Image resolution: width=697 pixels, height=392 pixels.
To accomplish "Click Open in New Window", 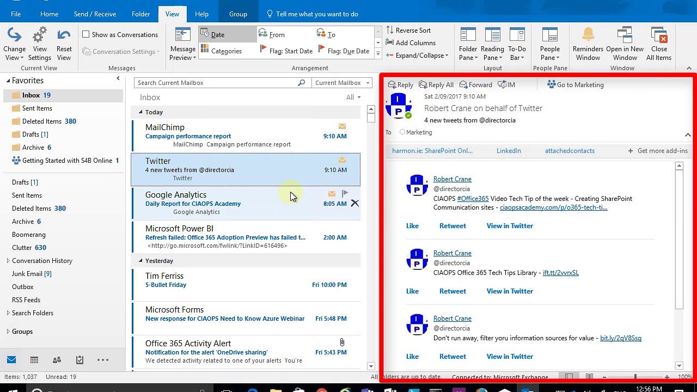I will 625,44.
